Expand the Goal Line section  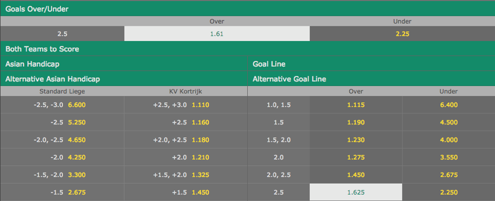pos(371,64)
